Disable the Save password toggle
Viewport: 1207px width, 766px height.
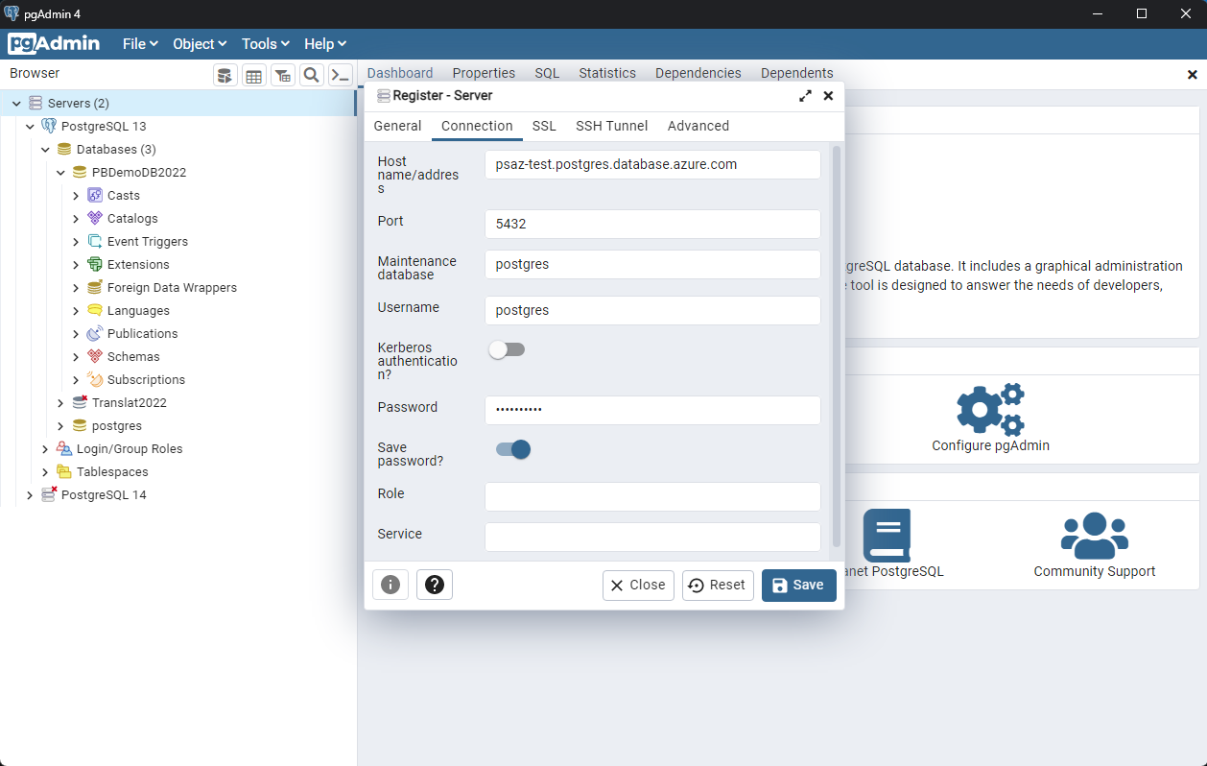pos(512,449)
